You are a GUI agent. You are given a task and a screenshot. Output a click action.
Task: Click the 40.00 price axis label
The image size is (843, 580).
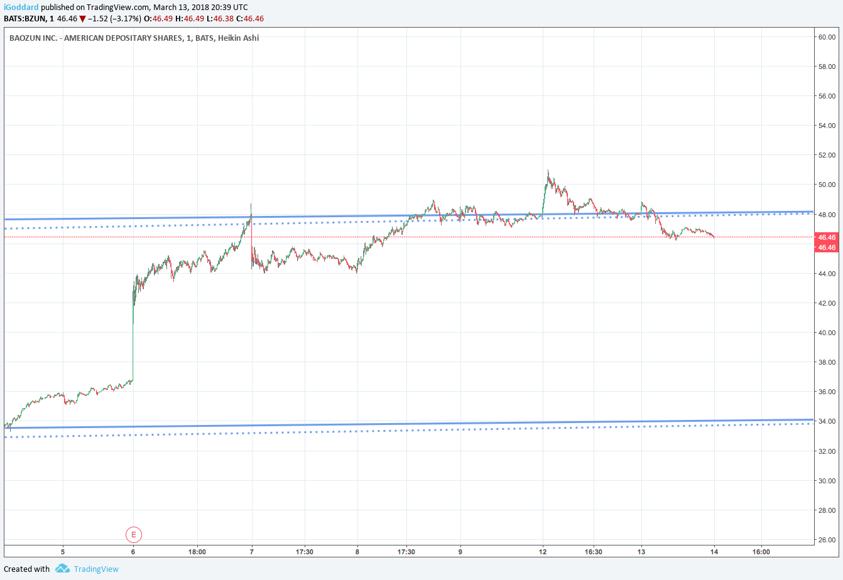coord(827,333)
